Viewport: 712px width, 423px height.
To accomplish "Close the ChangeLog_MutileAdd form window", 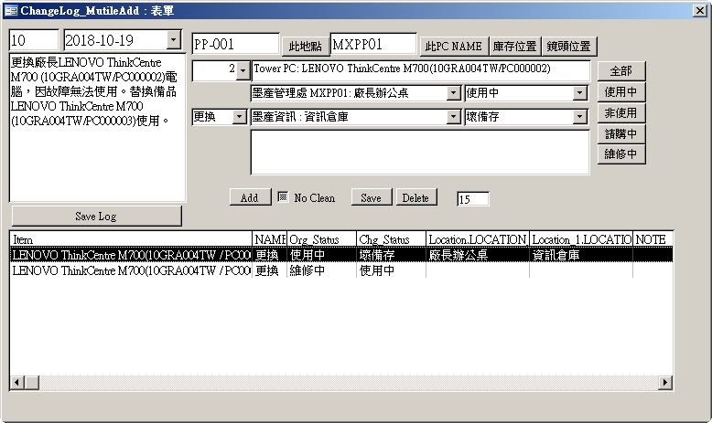I will [700, 10].
